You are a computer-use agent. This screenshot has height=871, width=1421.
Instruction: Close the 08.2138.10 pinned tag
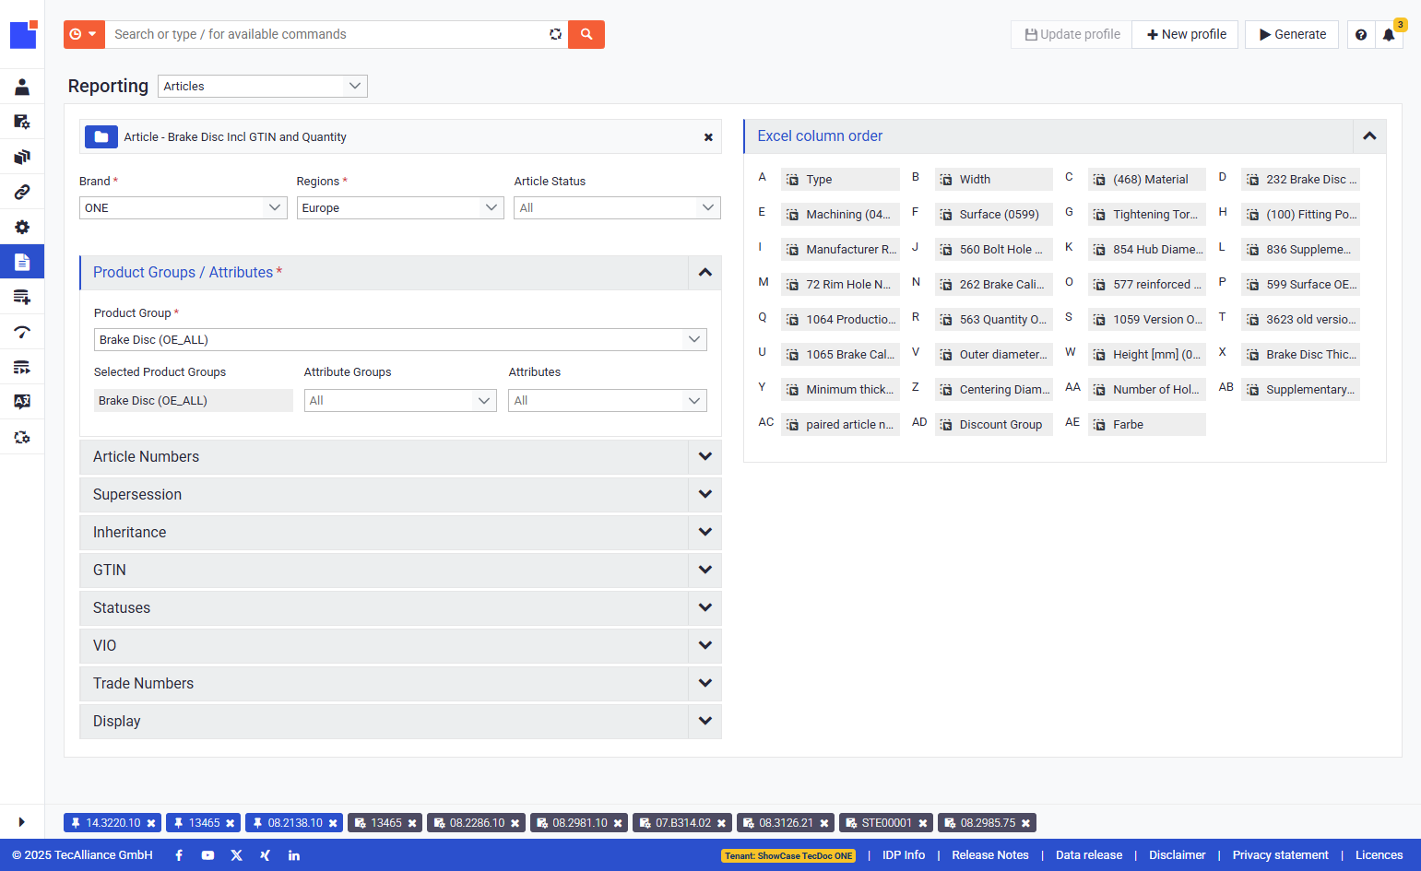point(333,823)
